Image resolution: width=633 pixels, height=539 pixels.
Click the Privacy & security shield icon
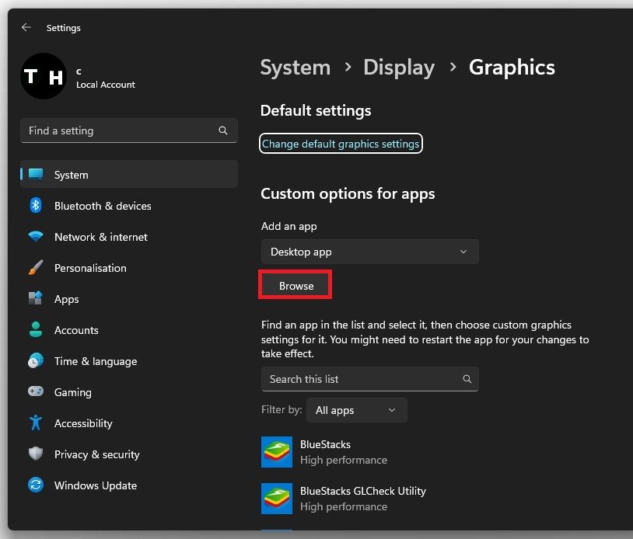(x=36, y=454)
